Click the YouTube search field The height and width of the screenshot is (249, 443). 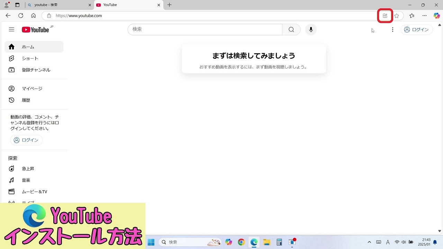coord(205,29)
